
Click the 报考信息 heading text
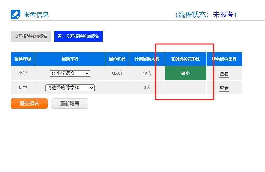point(36,15)
